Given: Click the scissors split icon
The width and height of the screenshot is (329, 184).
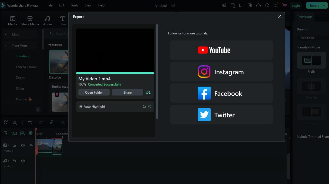Looking at the screenshot, I should [x=63, y=122].
